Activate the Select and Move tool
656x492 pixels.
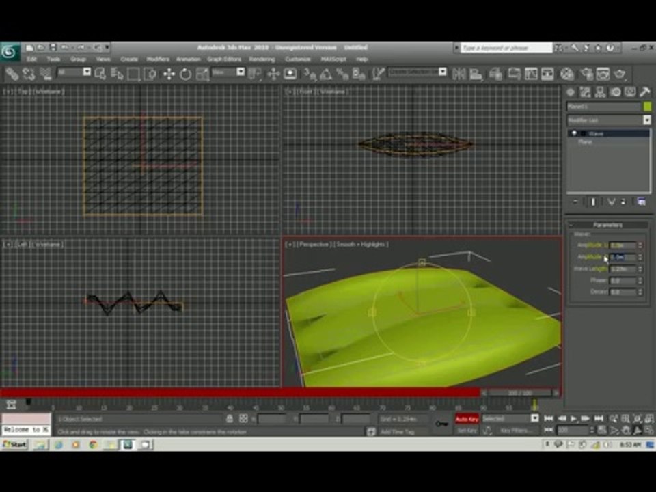(169, 74)
